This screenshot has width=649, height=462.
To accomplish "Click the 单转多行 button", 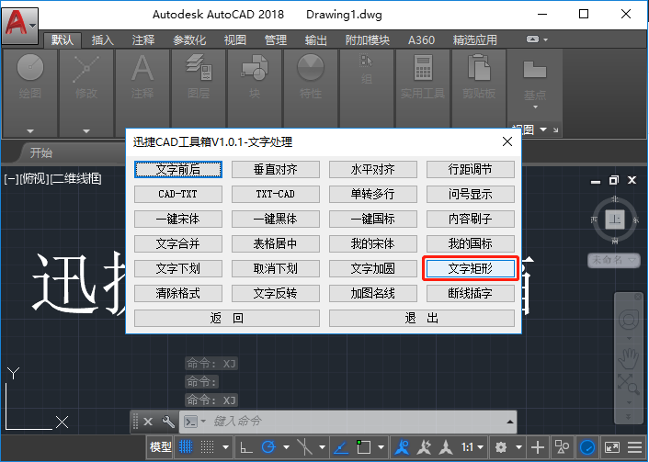I will (373, 195).
